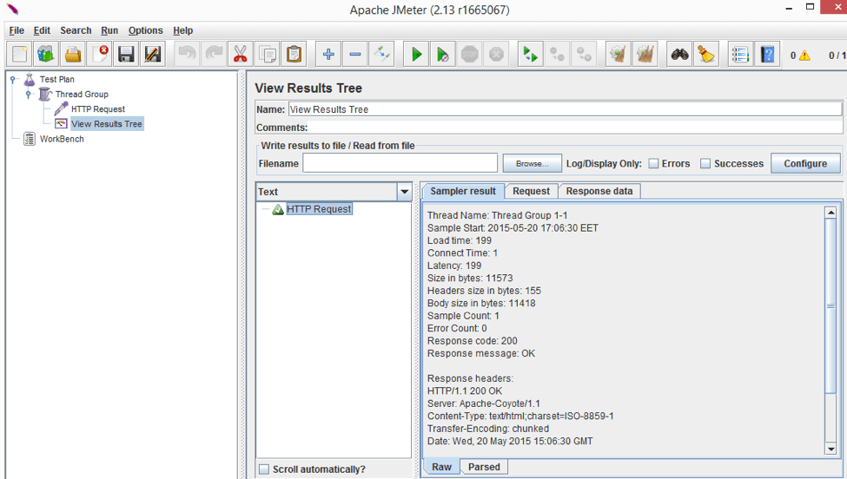Open the Help menu
The image size is (847, 479).
click(x=182, y=30)
